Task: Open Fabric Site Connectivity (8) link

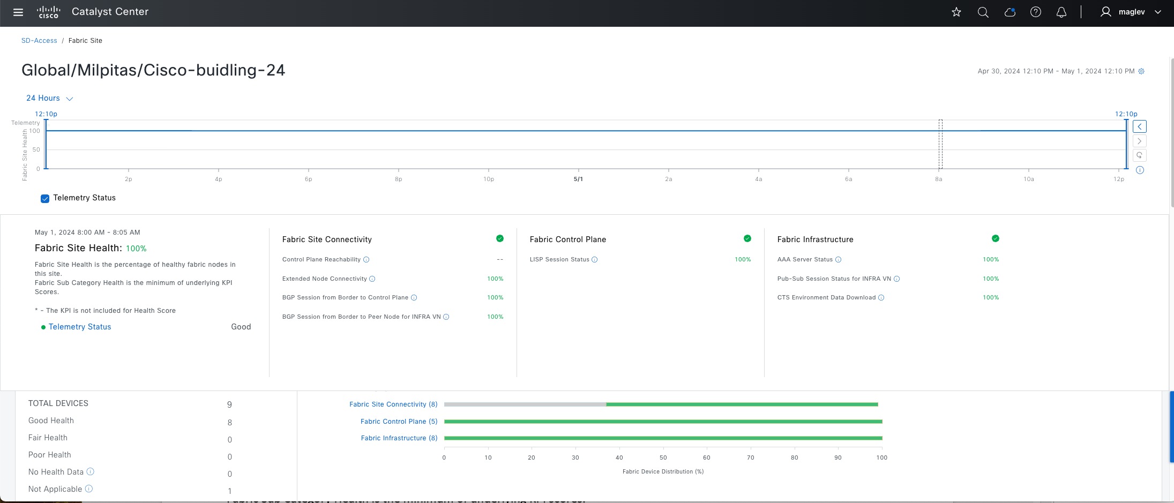Action: pyautogui.click(x=393, y=404)
